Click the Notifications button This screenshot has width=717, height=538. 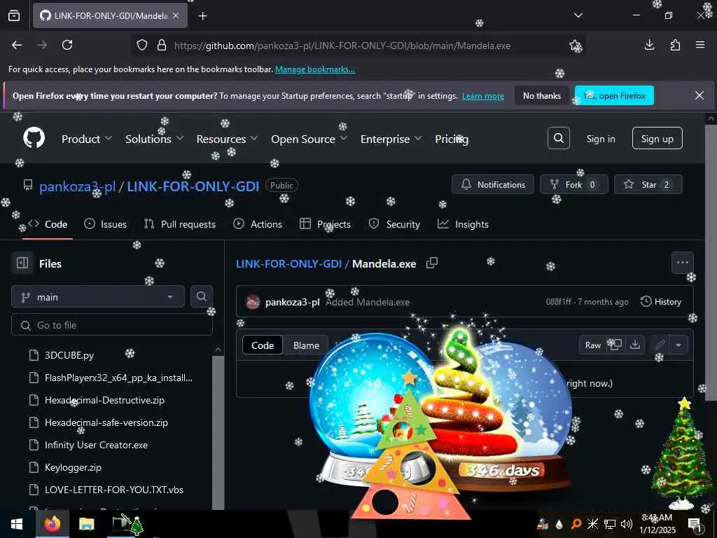493,184
